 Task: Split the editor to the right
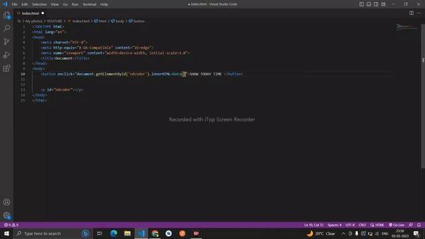[412, 13]
